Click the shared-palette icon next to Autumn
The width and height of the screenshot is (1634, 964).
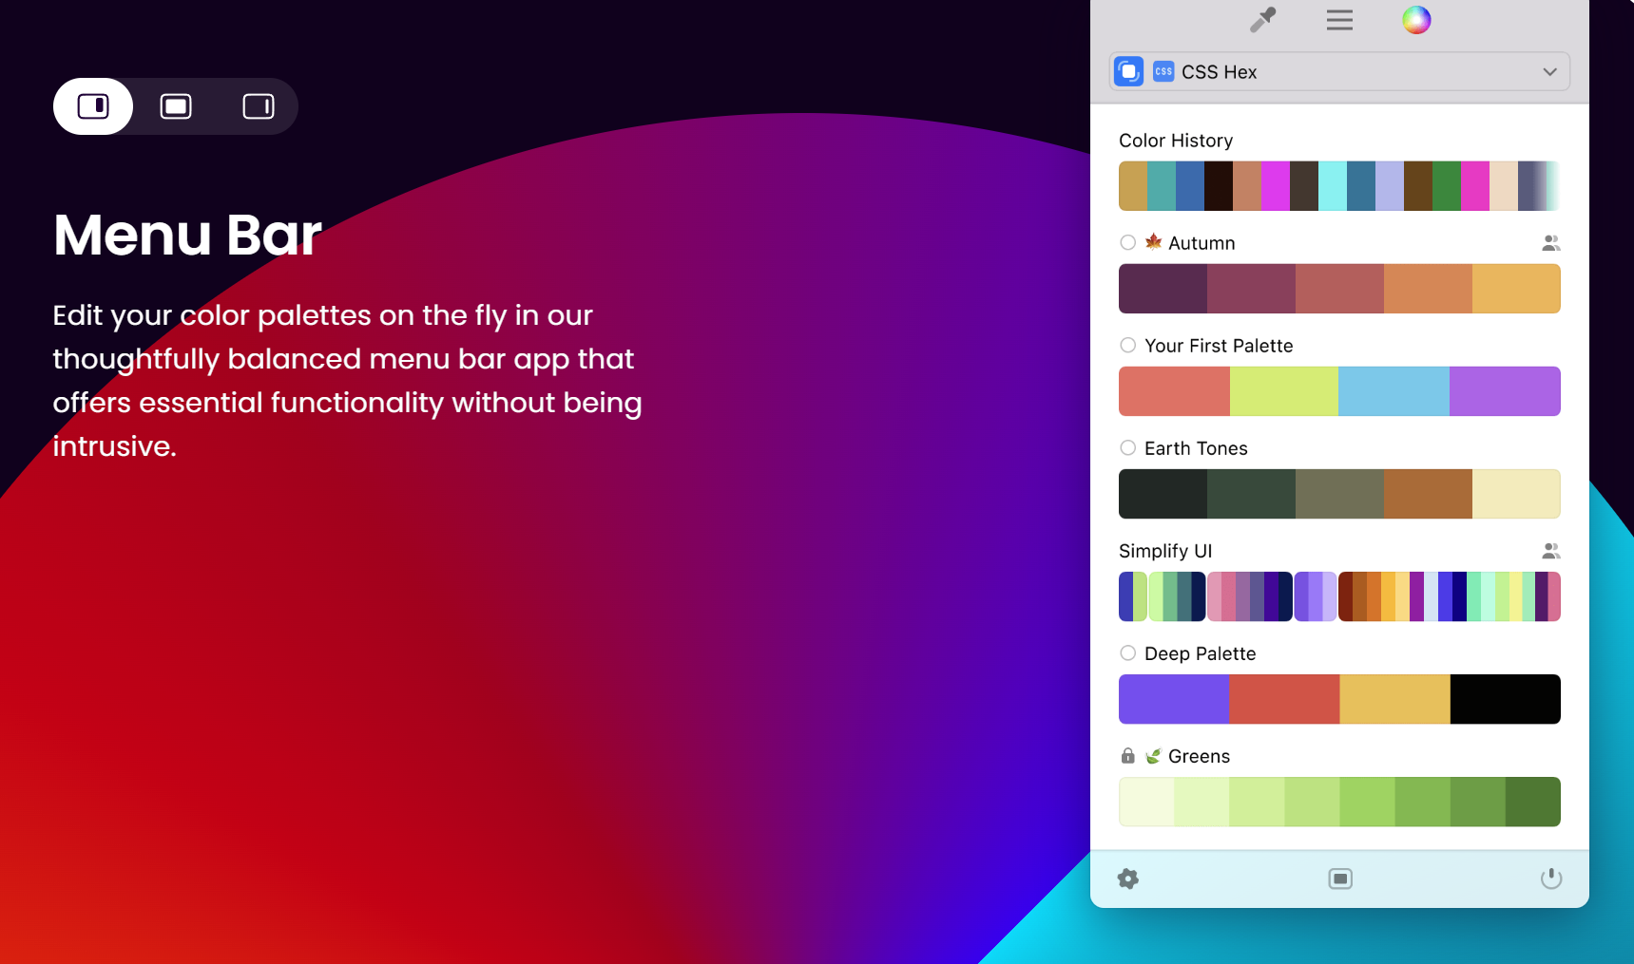tap(1550, 243)
